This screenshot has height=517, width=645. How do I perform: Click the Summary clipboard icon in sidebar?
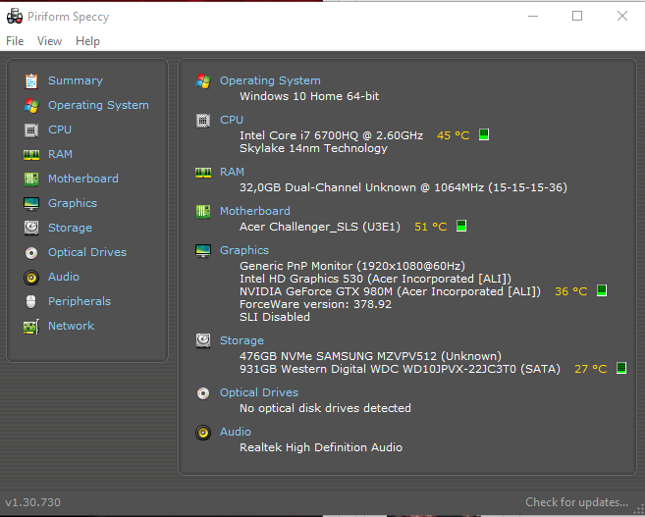(31, 80)
